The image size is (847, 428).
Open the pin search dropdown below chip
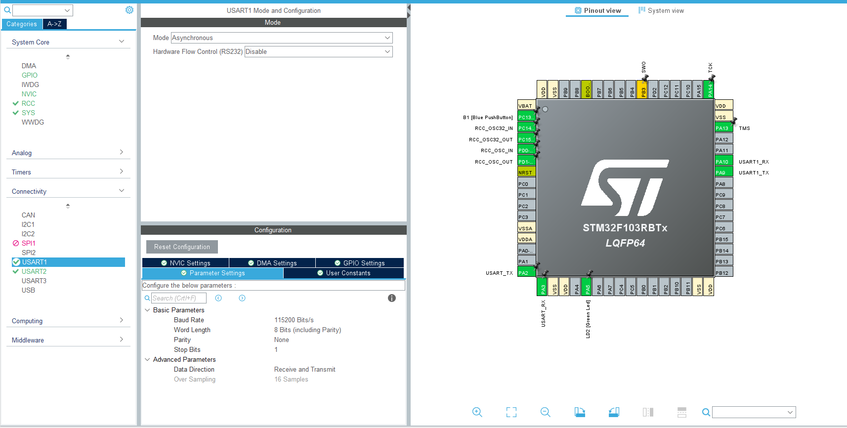pos(790,412)
